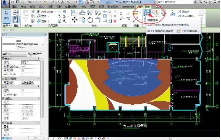Screen dimensions: 221x140
Task: Toggle the checked Room Bounding checkbox
Action: (23, 70)
